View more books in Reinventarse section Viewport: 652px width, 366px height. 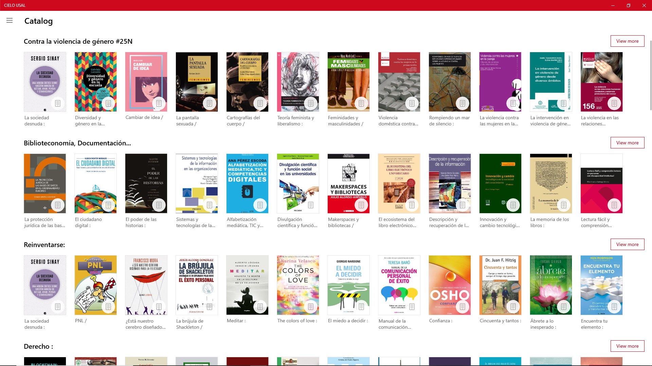click(627, 244)
